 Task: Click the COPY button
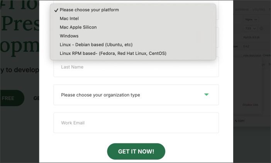(x=240, y=121)
